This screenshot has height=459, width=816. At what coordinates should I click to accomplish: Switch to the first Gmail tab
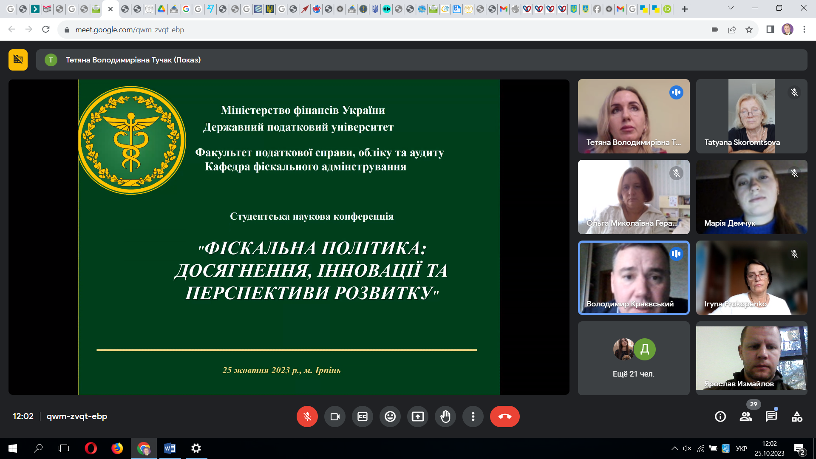tap(504, 9)
